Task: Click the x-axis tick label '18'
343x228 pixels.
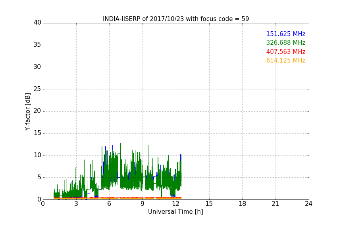Action: 242,204
